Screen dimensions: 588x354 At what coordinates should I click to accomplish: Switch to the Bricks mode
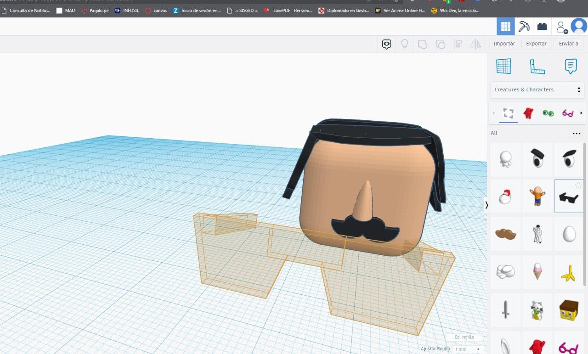[x=542, y=27]
